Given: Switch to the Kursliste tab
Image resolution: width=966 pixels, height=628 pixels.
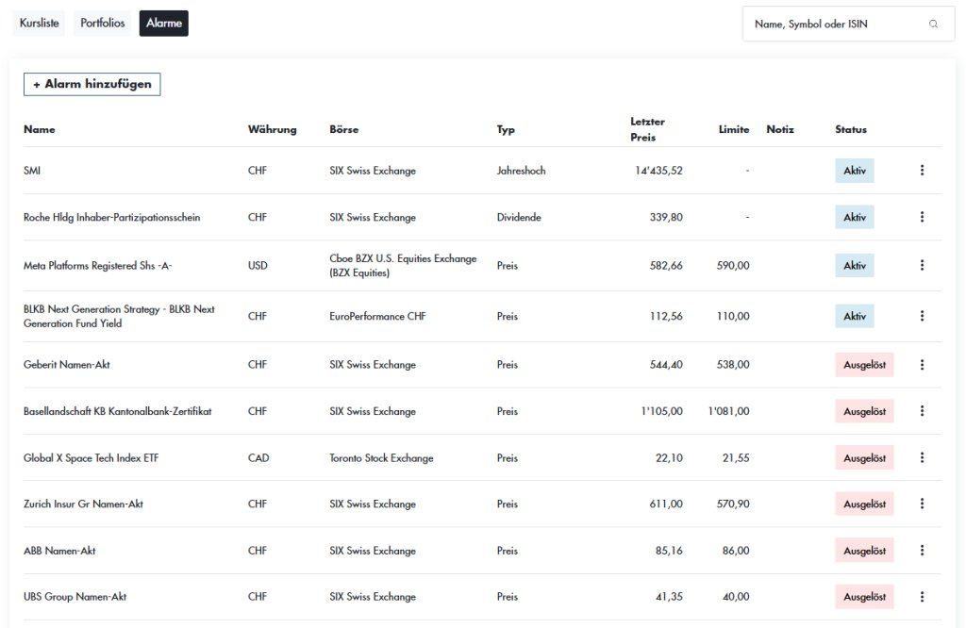Looking at the screenshot, I should pyautogui.click(x=40, y=24).
